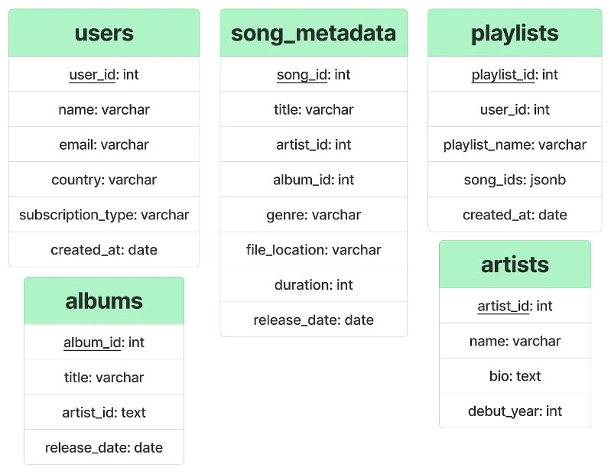Click the song_ids jsonb field
The image size is (611, 474).
tap(515, 180)
